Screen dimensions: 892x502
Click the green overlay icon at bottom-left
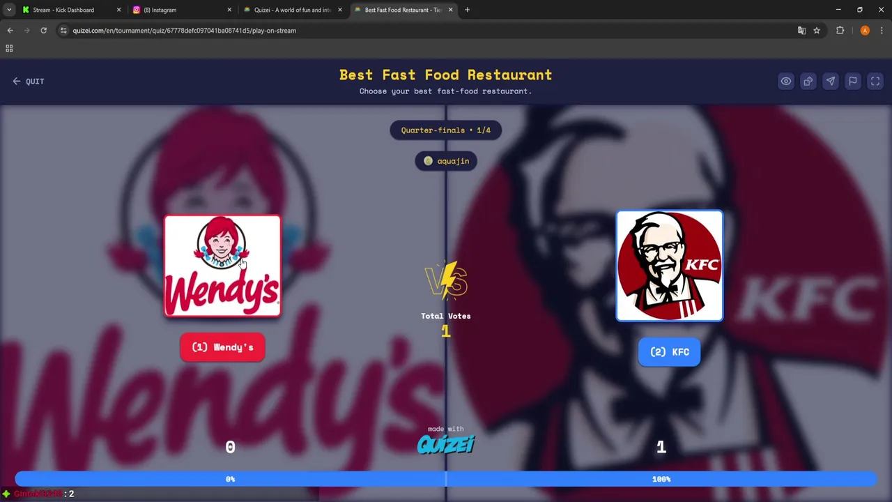[x=6, y=494]
